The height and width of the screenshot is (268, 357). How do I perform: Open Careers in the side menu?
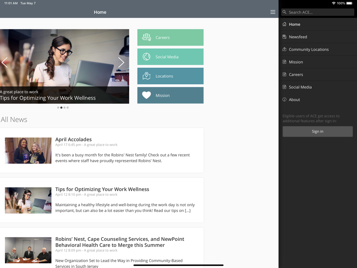pos(318,74)
